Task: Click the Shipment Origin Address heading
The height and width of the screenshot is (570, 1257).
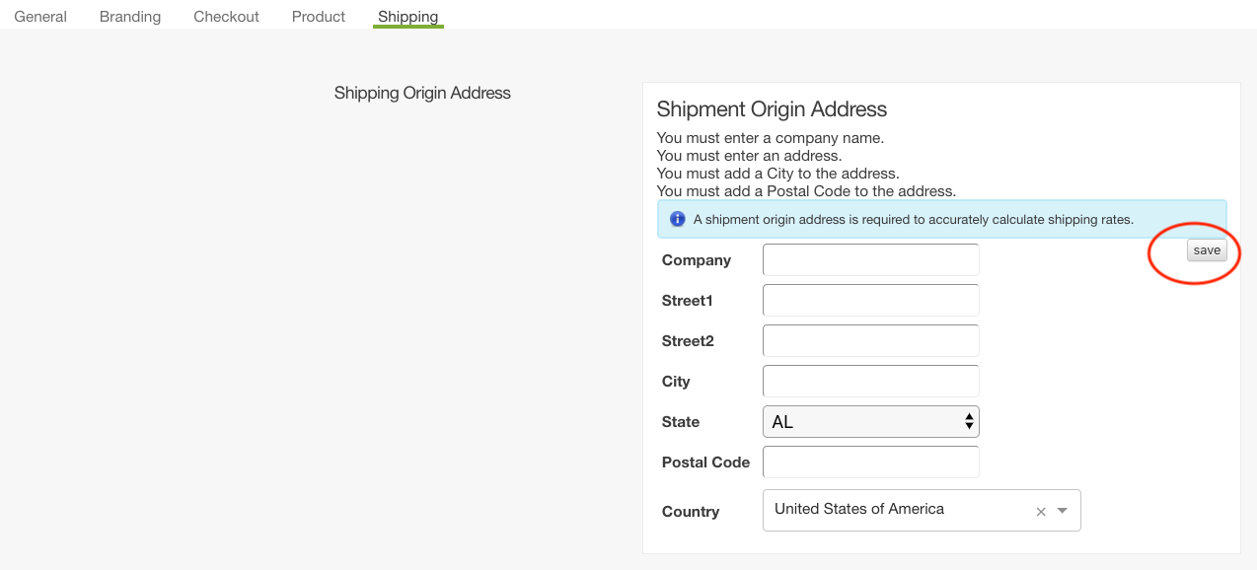Action: (772, 109)
